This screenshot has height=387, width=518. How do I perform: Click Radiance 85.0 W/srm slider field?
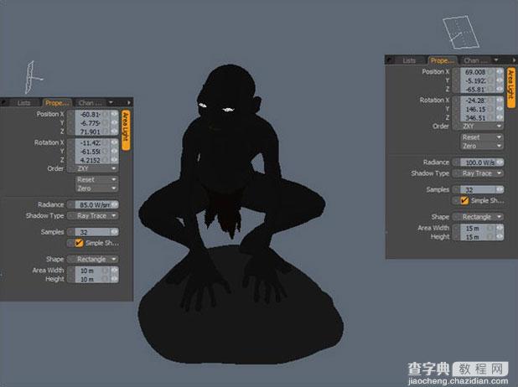pyautogui.click(x=93, y=204)
